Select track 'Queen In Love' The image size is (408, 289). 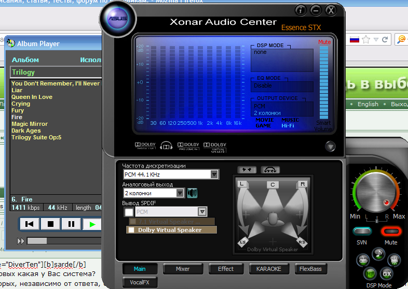tap(32, 97)
